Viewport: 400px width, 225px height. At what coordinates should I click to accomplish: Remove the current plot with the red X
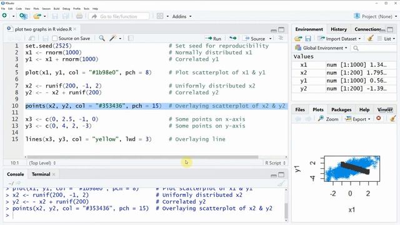[x=379, y=118]
